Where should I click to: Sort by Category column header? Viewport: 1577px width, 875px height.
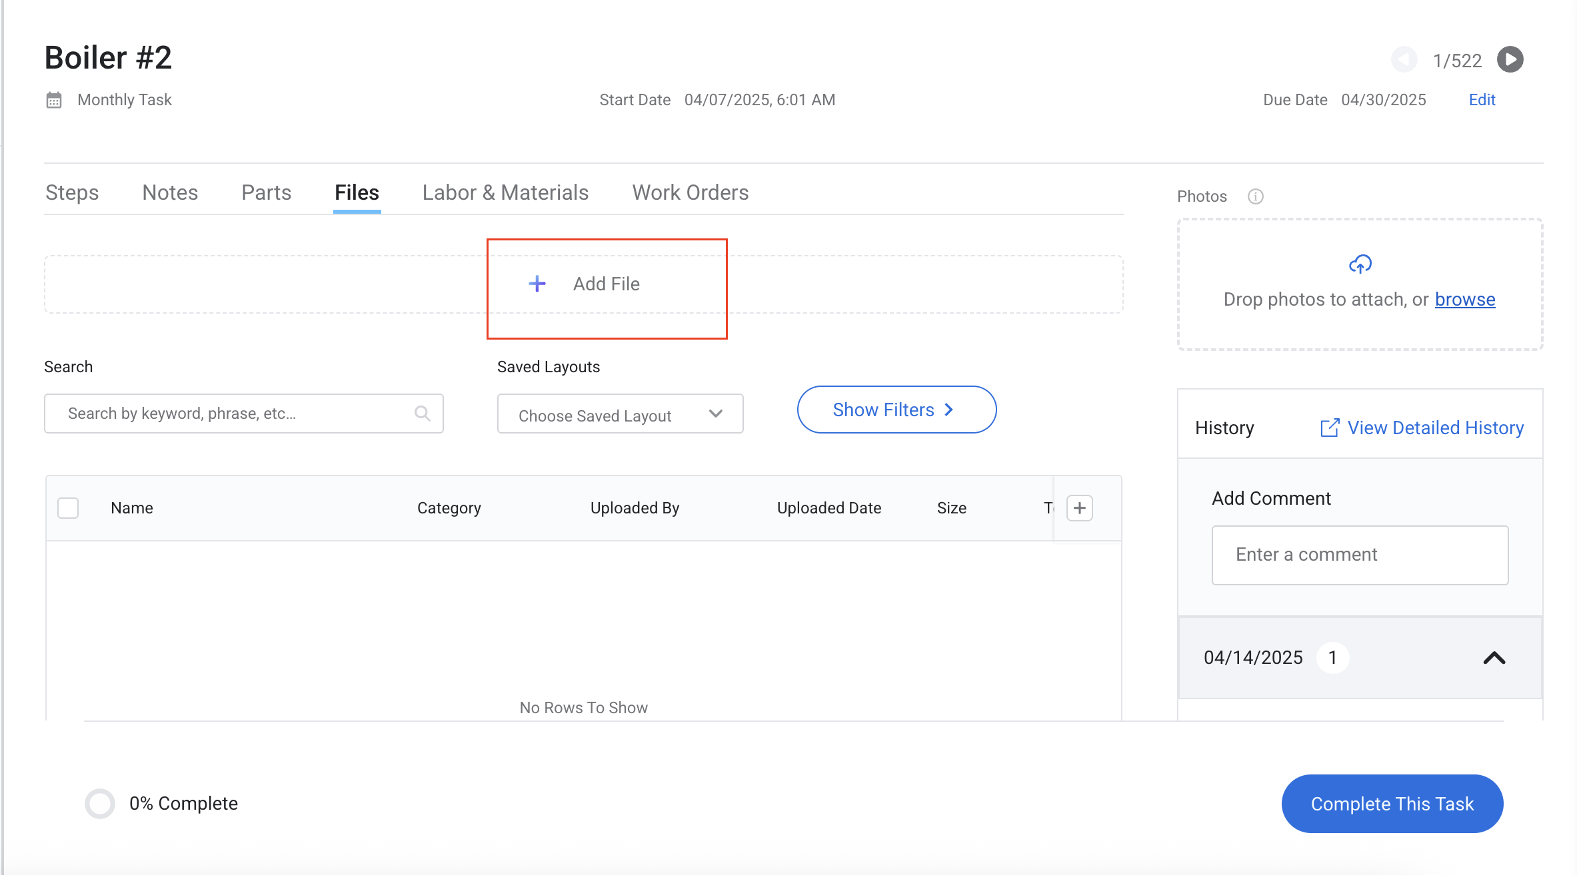point(449,508)
